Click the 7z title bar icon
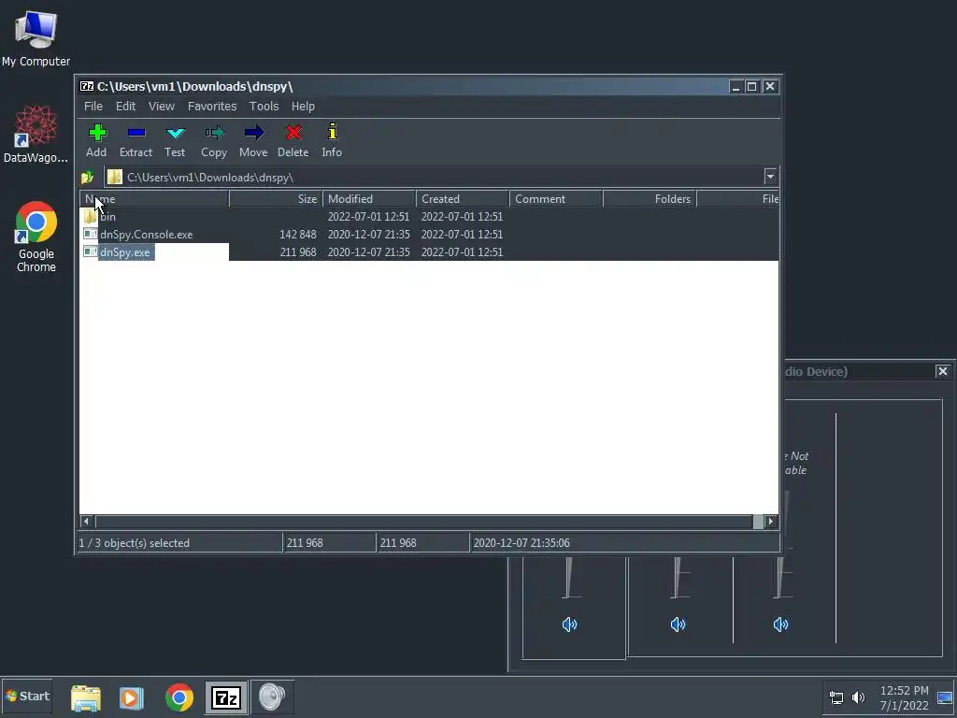Screen dimensions: 957x718 pyautogui.click(x=87, y=86)
